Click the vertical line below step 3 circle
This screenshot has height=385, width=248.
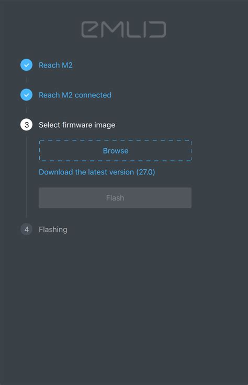(x=27, y=177)
